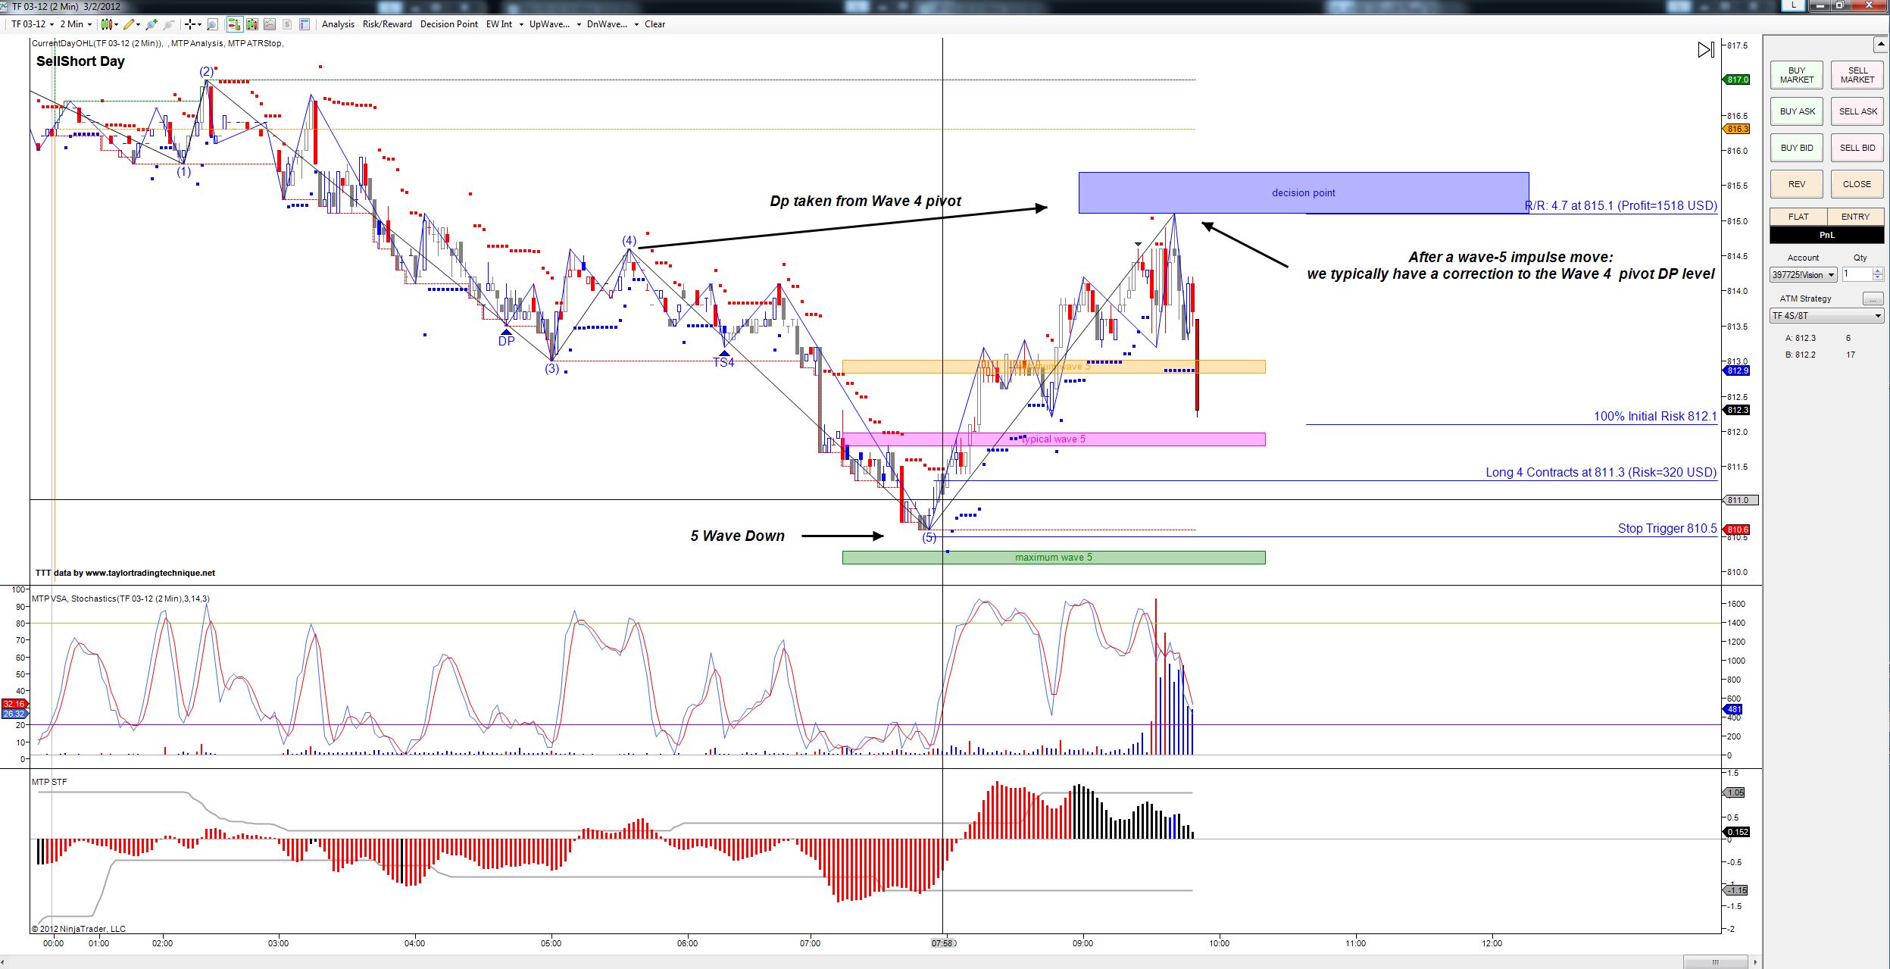This screenshot has height=969, width=1890.
Task: Click the FLAT position cell
Action: tap(1798, 217)
